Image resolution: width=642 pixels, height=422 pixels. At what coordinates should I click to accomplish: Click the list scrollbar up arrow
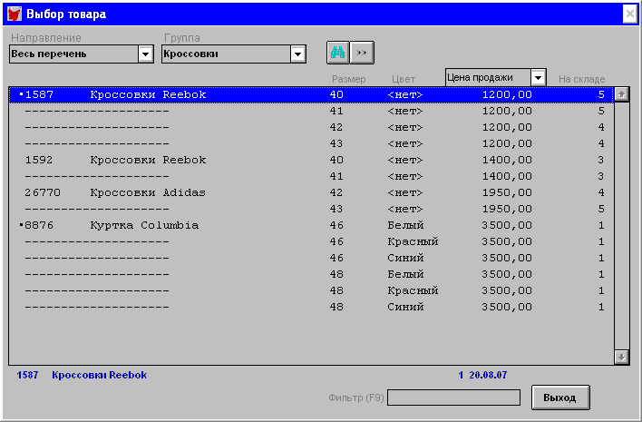tap(621, 94)
